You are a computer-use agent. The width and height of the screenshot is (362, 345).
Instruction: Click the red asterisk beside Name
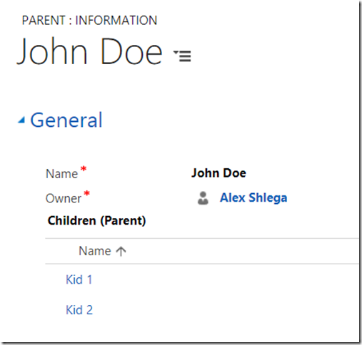(x=84, y=169)
